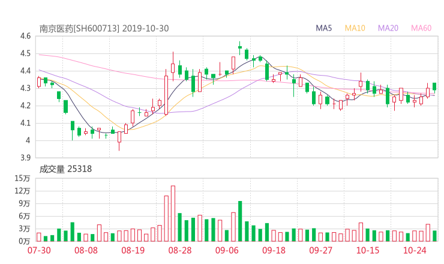Click the 4.2 price axis label

pos(25,106)
